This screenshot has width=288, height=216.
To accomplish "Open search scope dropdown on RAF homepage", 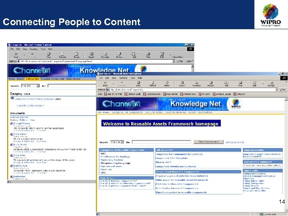I will (122, 142).
